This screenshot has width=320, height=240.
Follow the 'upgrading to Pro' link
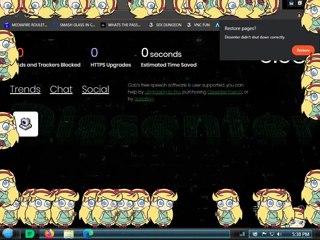pos(162,92)
